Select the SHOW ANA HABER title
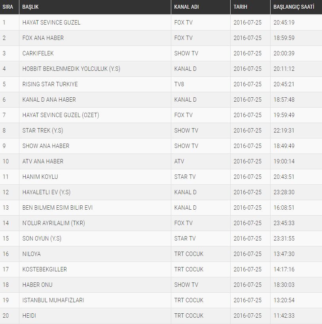Screen dimensions: 322x324 coord(45,146)
